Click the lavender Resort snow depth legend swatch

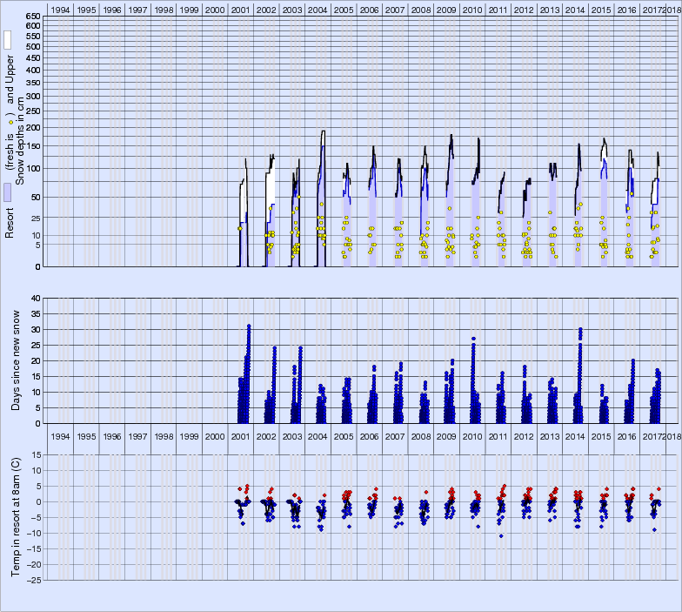(x=8, y=192)
